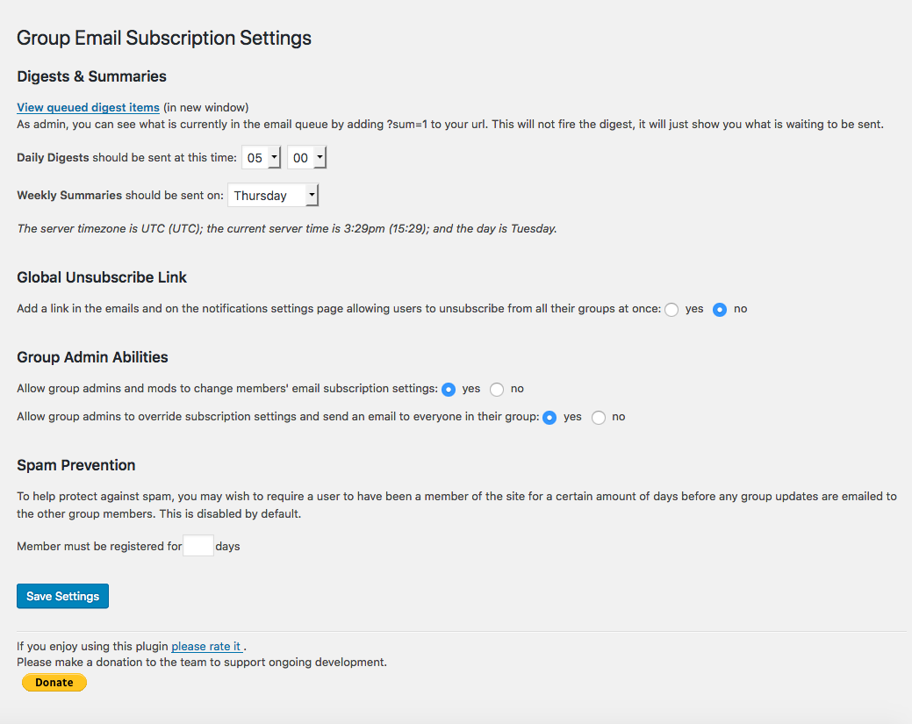
Task: Select yes for Global Unsubscribe Link
Action: point(671,310)
